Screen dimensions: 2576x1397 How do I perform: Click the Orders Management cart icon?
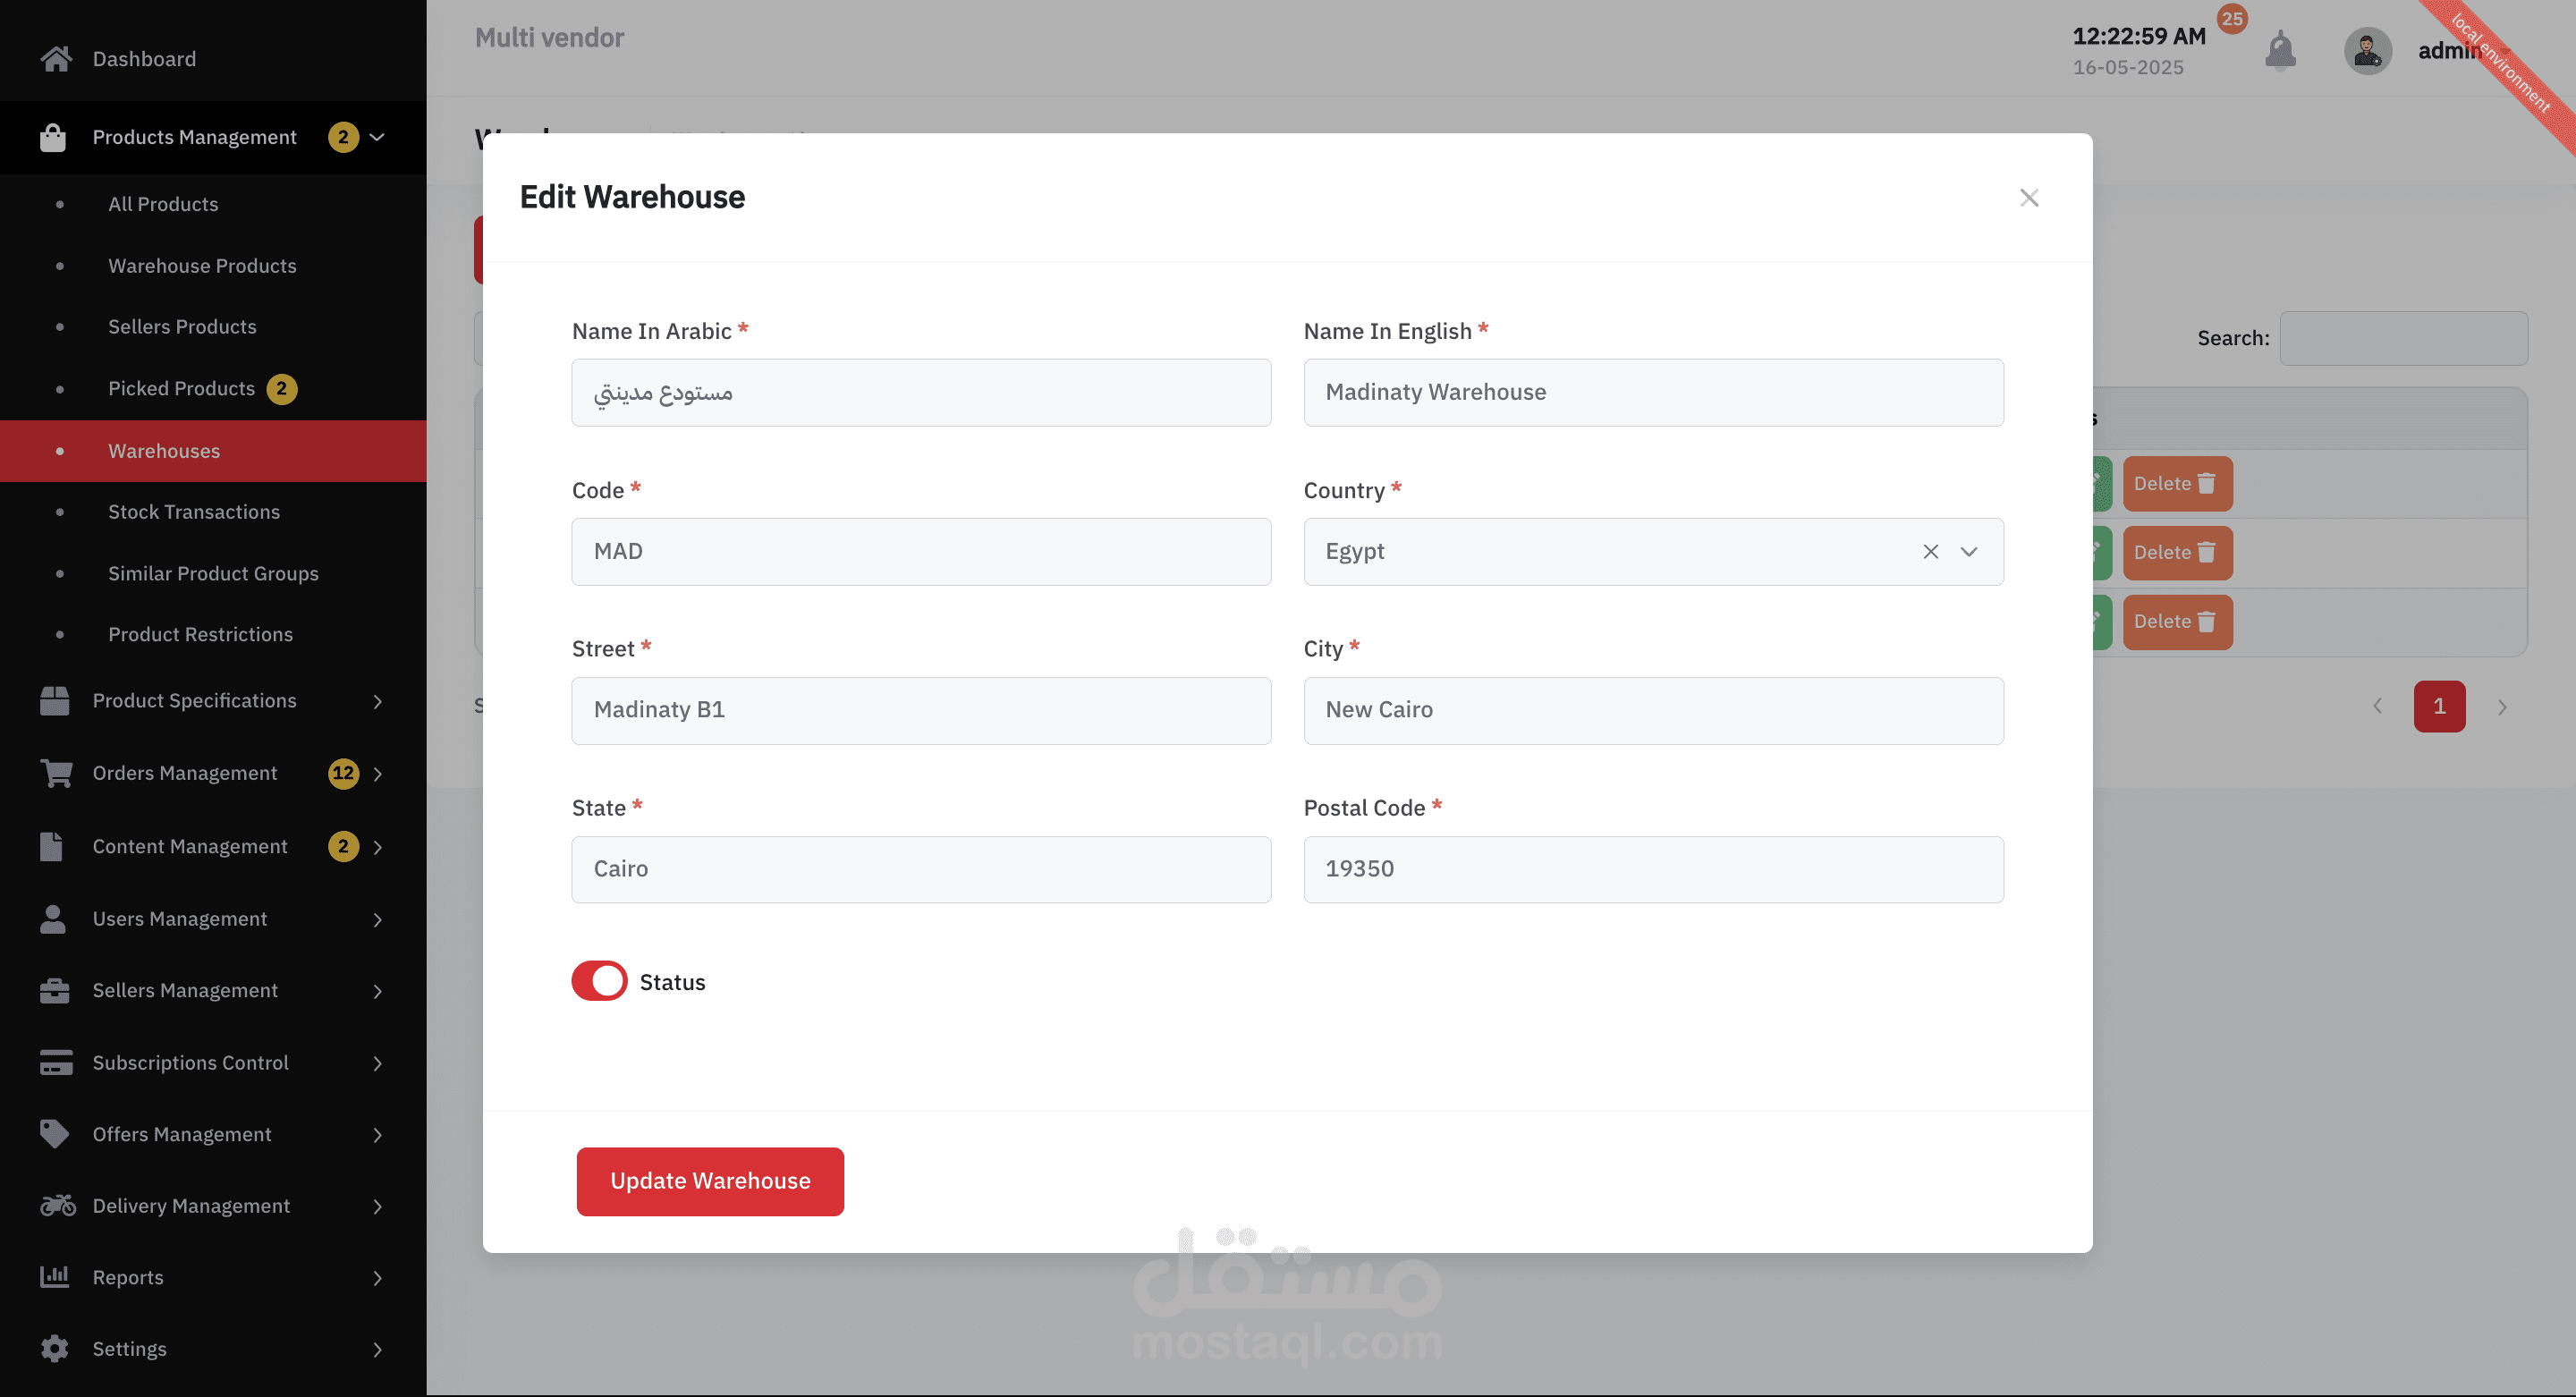click(56, 773)
